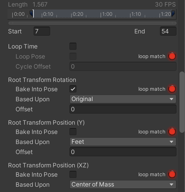Toggle the disabled Loop Pose checkbox
The width and height of the screenshot is (185, 192).
73,57
